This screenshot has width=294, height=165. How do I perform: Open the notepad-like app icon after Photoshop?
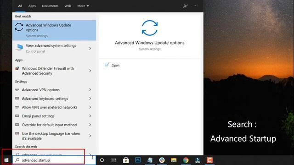(x=150, y=160)
